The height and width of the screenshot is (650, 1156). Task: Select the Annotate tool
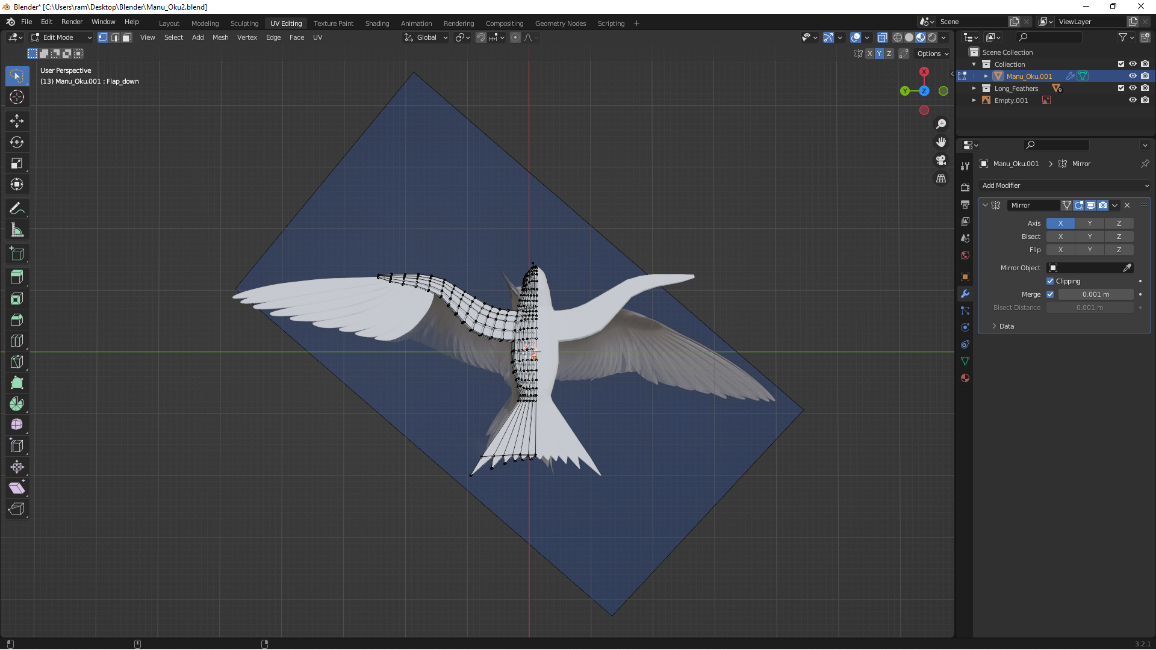click(17, 208)
